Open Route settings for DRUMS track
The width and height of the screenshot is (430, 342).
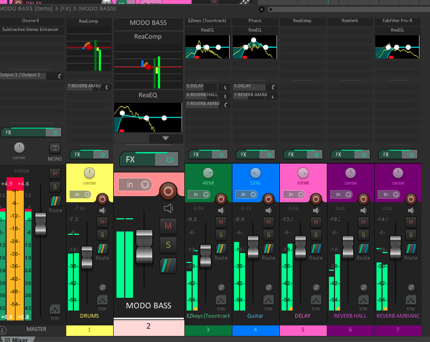click(x=102, y=249)
